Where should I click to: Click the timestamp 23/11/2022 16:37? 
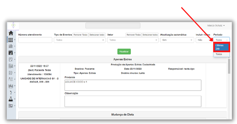[x=39, y=66]
